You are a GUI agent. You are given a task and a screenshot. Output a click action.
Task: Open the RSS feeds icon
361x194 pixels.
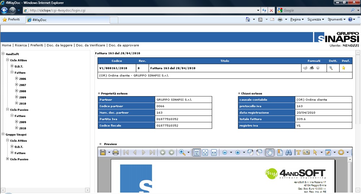click(260, 19)
